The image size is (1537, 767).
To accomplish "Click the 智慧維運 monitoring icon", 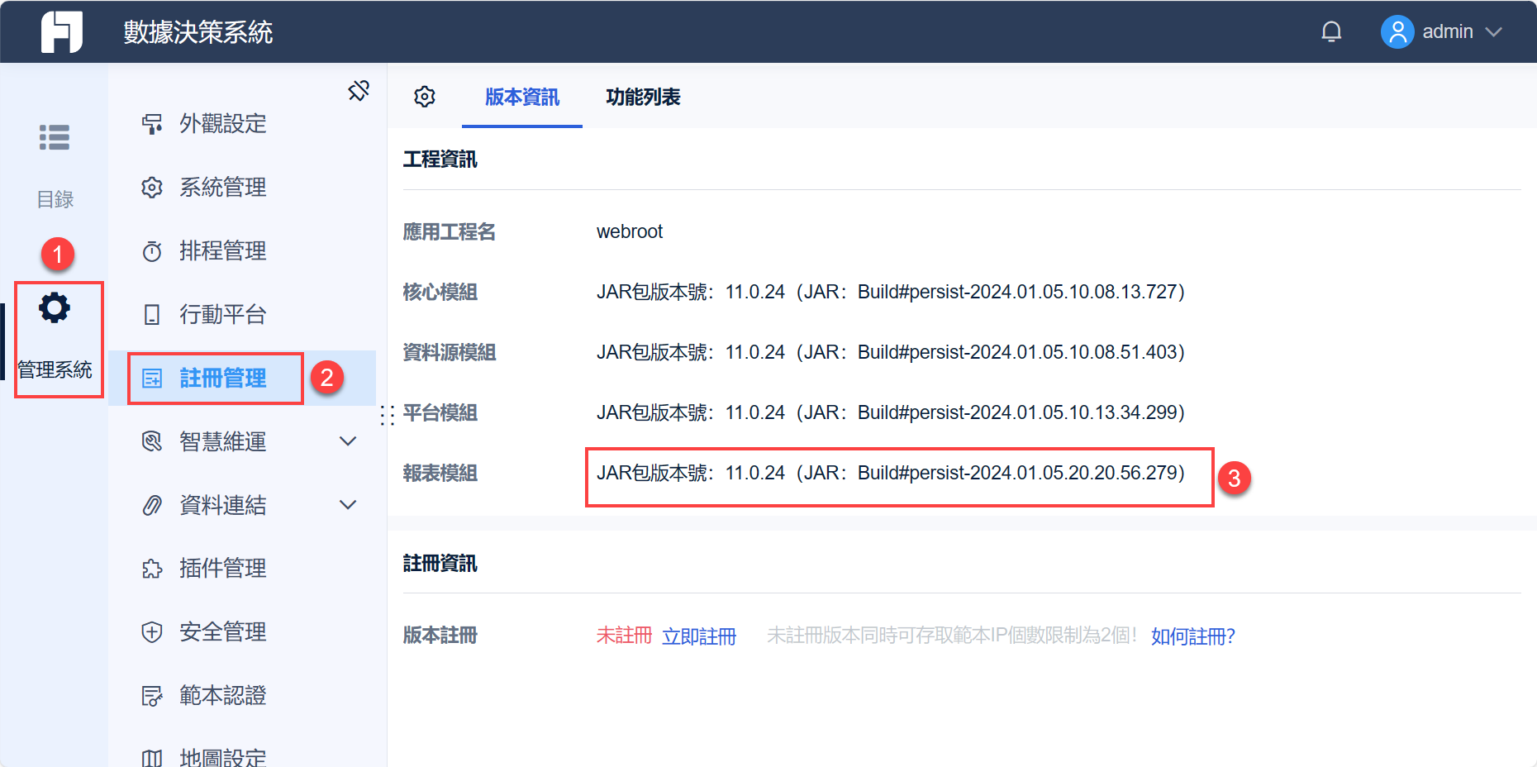I will 152,441.
